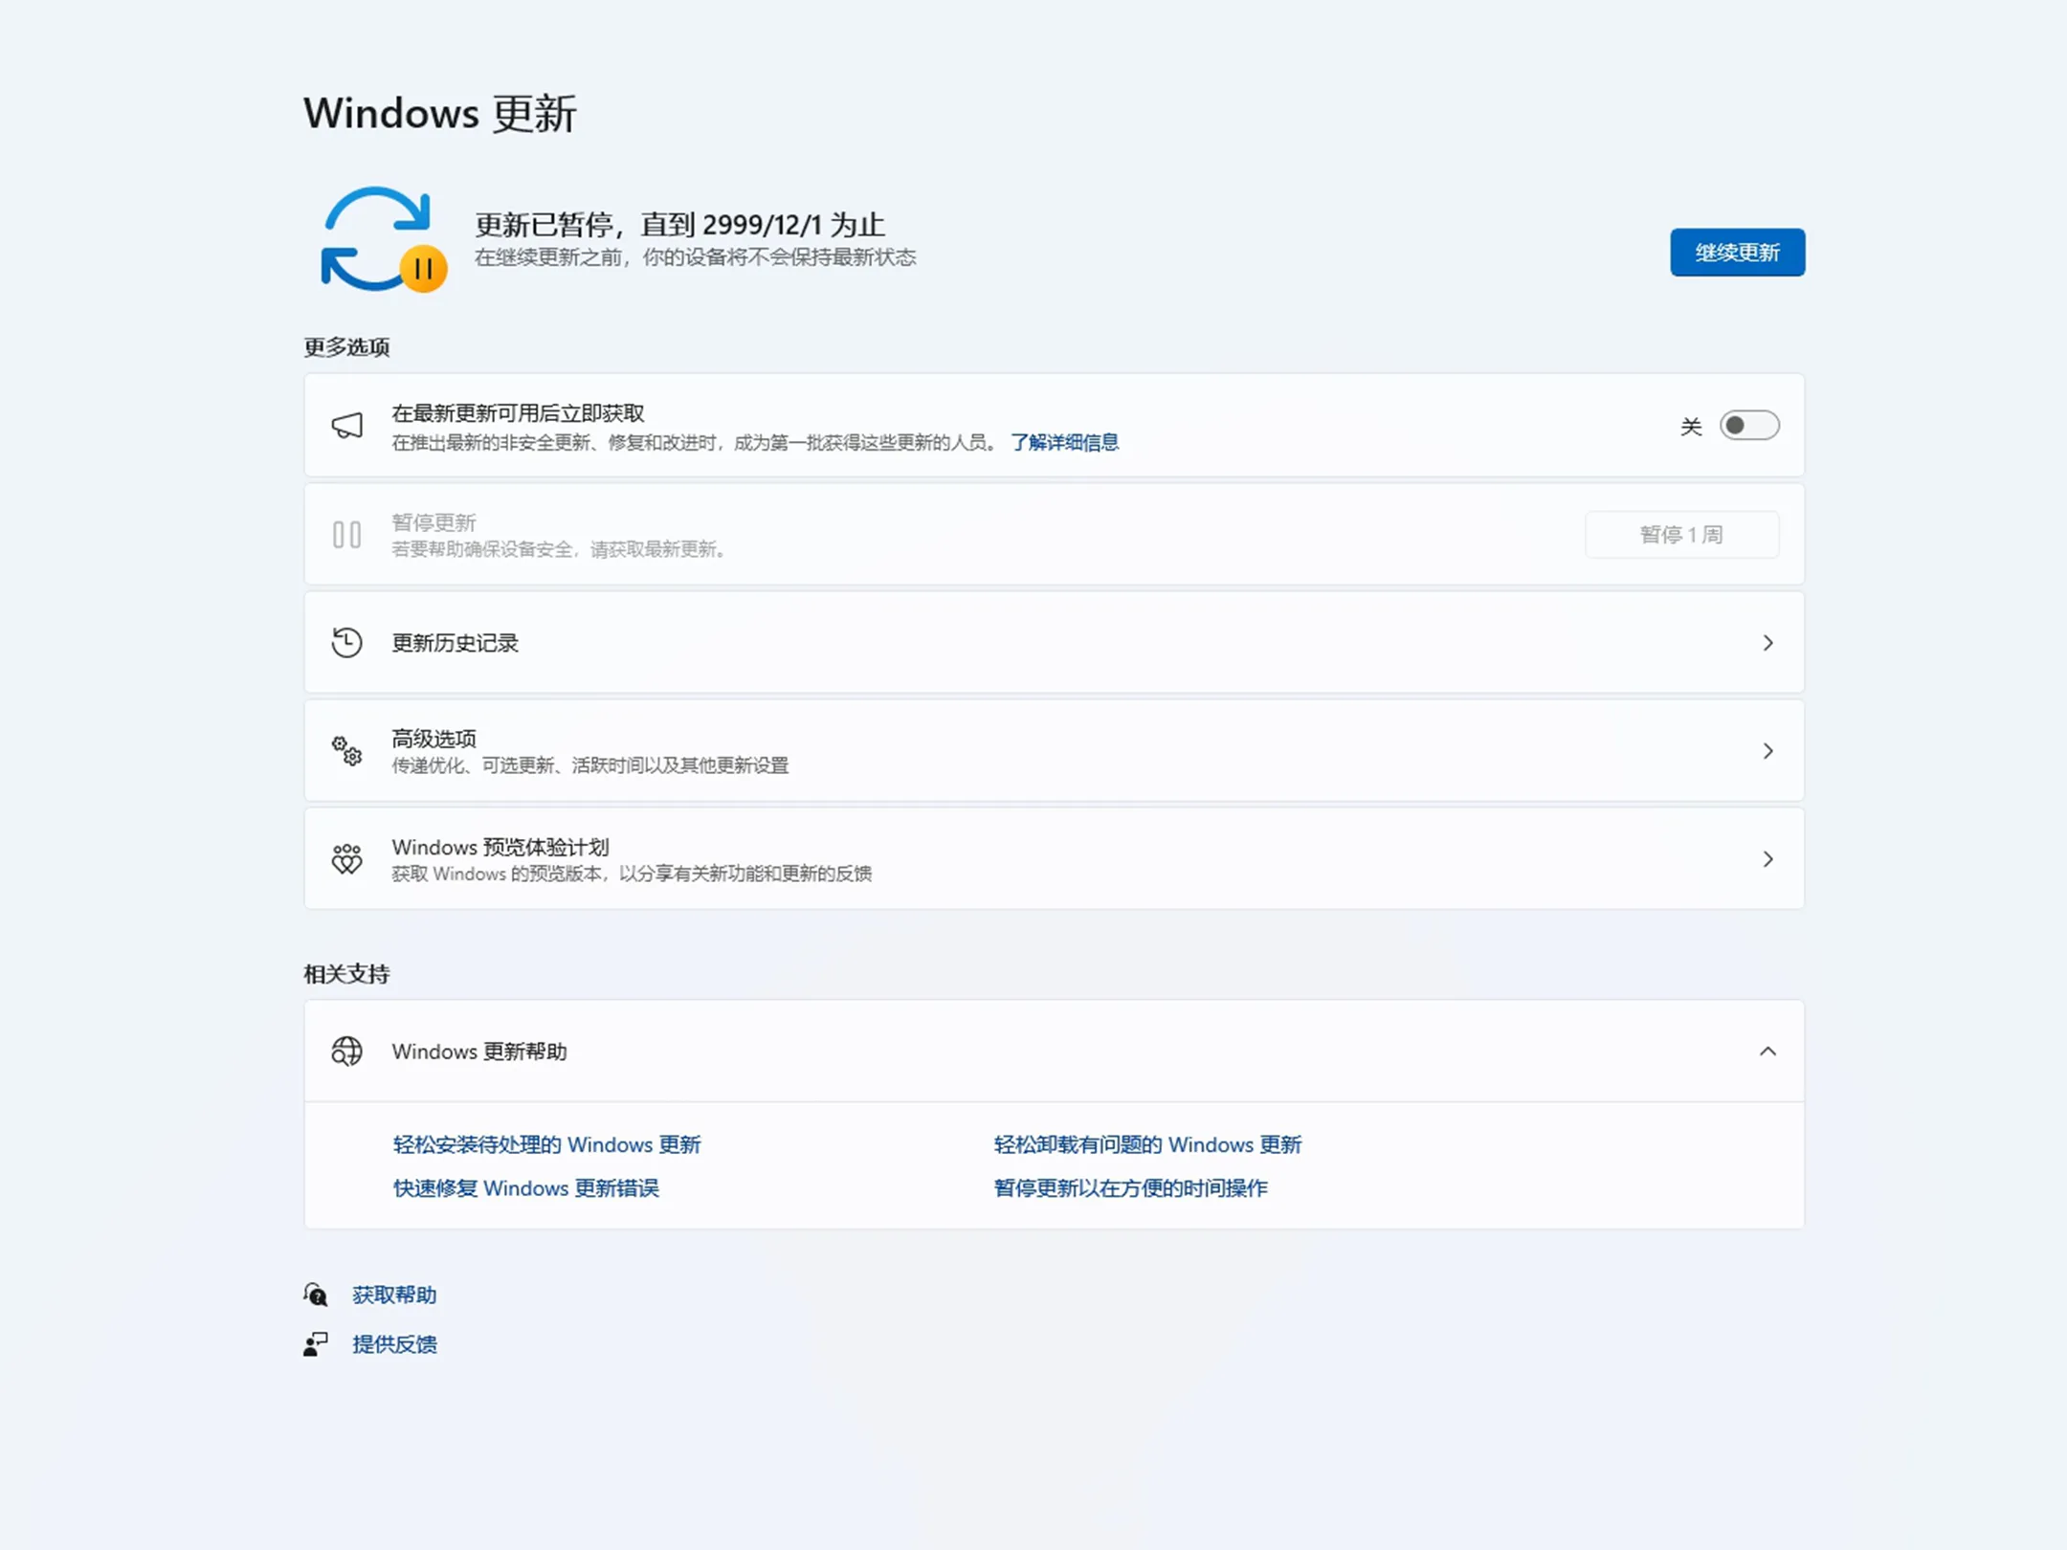
Task: Select the 更新历史记录 row label
Action: (x=455, y=643)
